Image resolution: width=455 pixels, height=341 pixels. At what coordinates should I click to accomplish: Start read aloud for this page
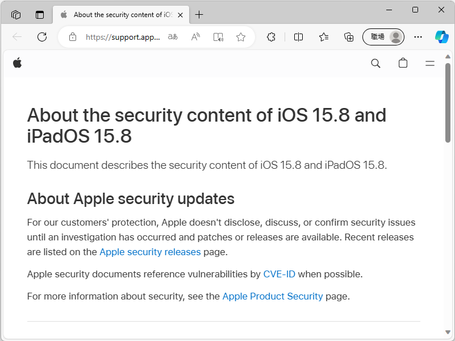tap(195, 36)
